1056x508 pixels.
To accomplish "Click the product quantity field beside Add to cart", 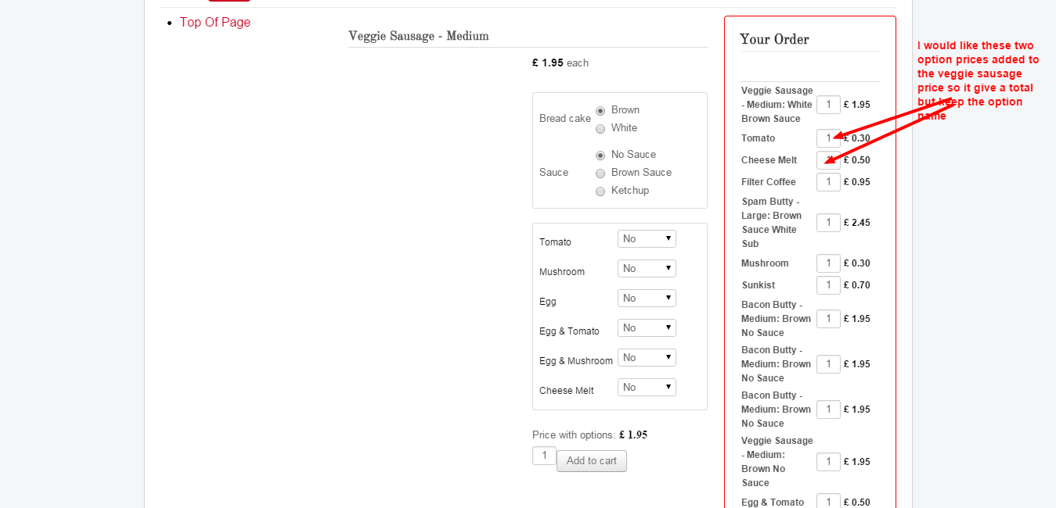I will [544, 455].
